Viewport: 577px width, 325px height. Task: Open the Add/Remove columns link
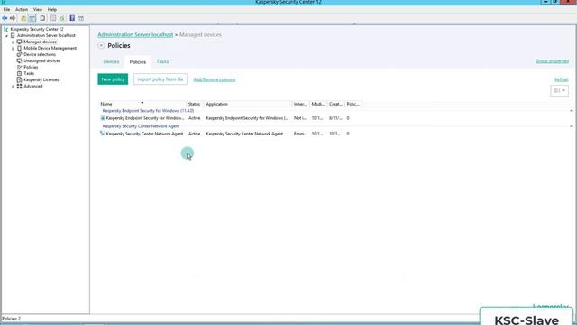(215, 79)
